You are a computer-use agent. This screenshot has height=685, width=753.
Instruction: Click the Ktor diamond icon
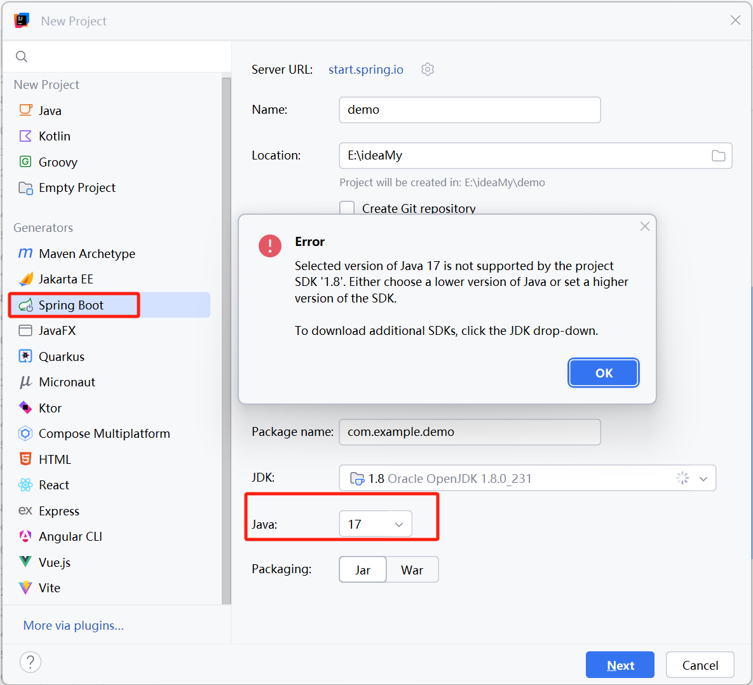coord(25,408)
